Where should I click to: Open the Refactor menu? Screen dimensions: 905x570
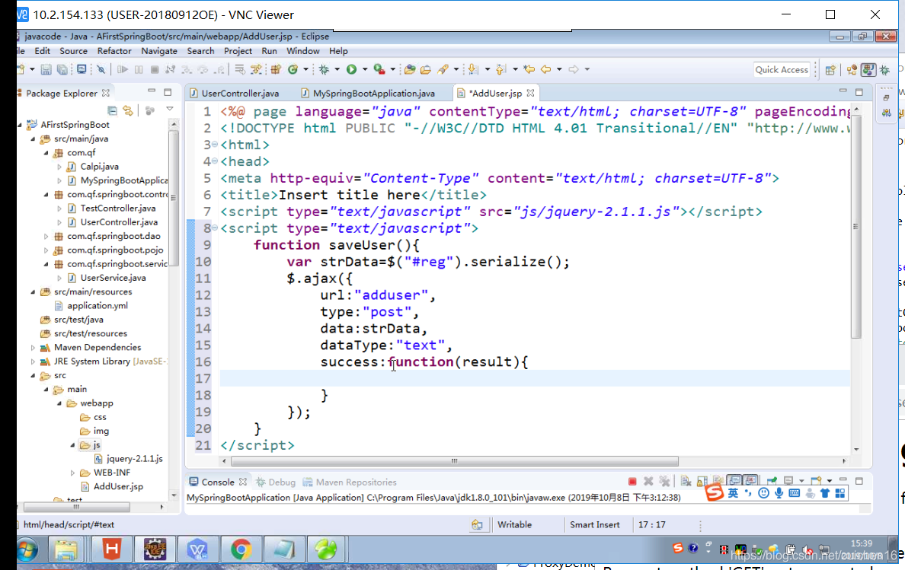[x=114, y=51]
